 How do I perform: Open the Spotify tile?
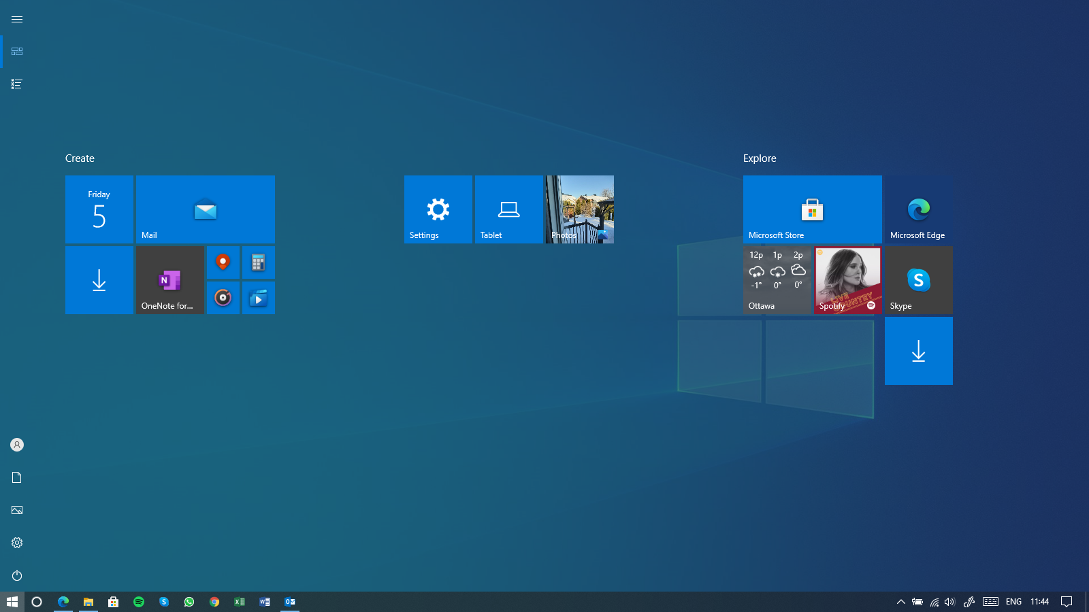tap(848, 280)
